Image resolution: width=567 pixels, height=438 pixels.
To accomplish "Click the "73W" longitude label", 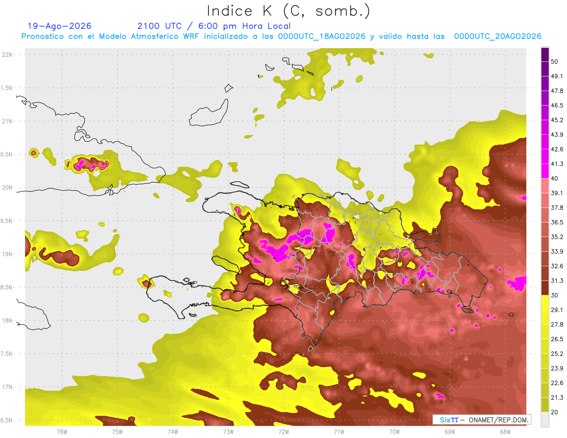I will 228,431.
